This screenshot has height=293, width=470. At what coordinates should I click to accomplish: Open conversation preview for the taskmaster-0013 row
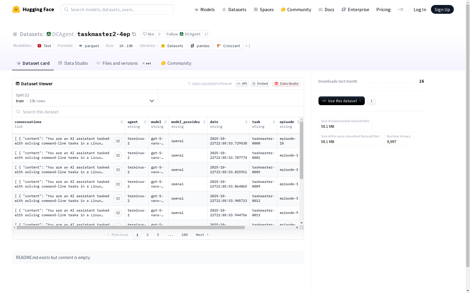point(118,213)
